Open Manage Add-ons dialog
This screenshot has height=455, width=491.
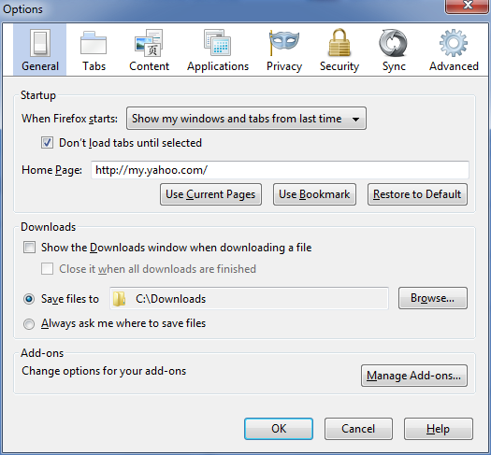coord(414,376)
